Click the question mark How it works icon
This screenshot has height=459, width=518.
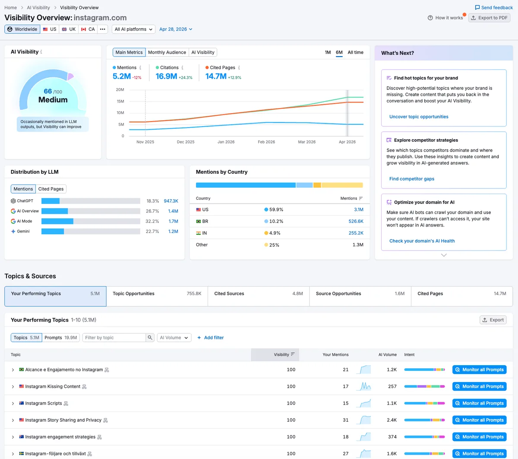point(430,18)
